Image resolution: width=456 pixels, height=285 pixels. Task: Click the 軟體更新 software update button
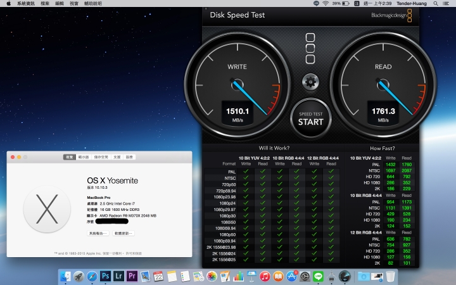pyautogui.click(x=123, y=233)
